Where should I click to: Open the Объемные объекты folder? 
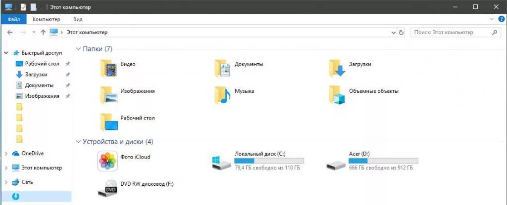pyautogui.click(x=337, y=95)
